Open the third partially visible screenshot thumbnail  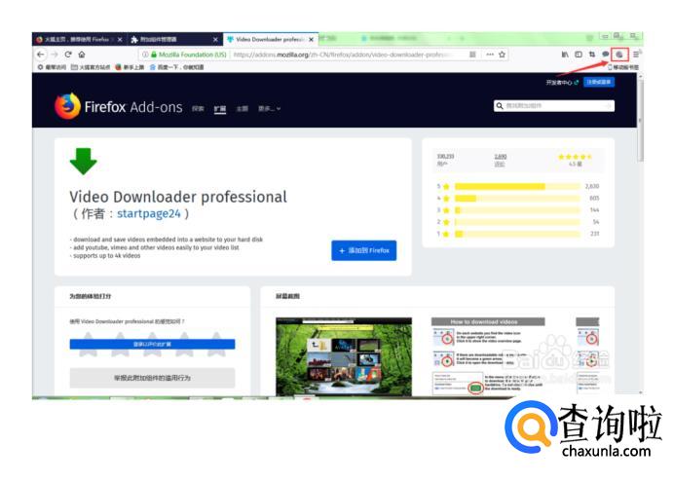pyautogui.click(x=588, y=356)
